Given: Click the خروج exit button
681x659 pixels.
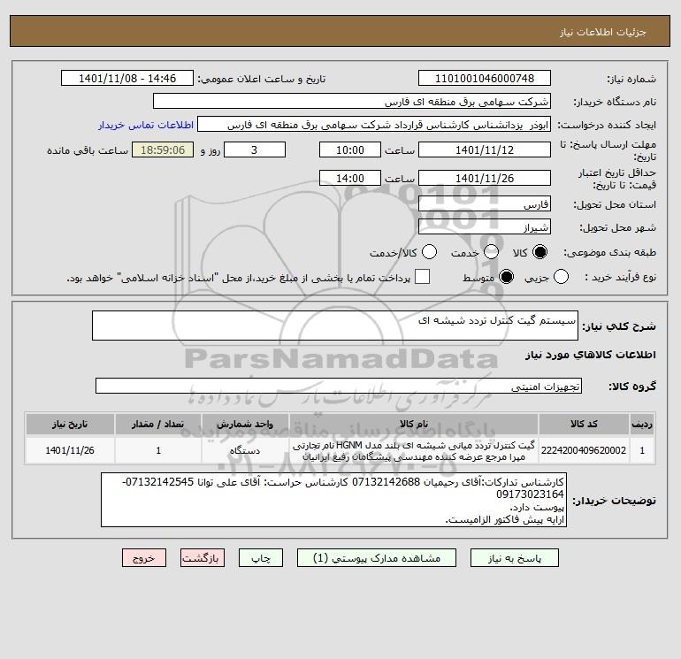Looking at the screenshot, I should point(144,558).
